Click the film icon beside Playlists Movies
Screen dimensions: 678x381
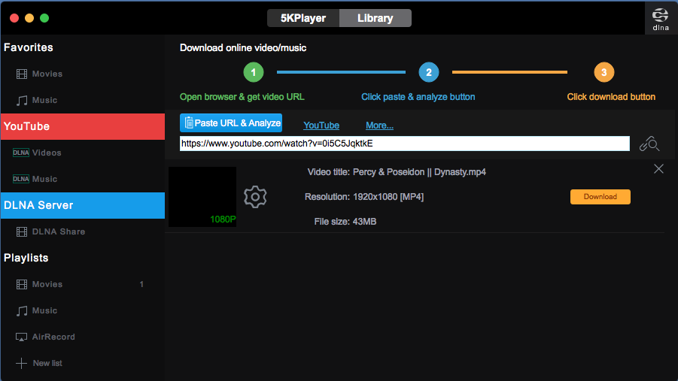point(22,284)
